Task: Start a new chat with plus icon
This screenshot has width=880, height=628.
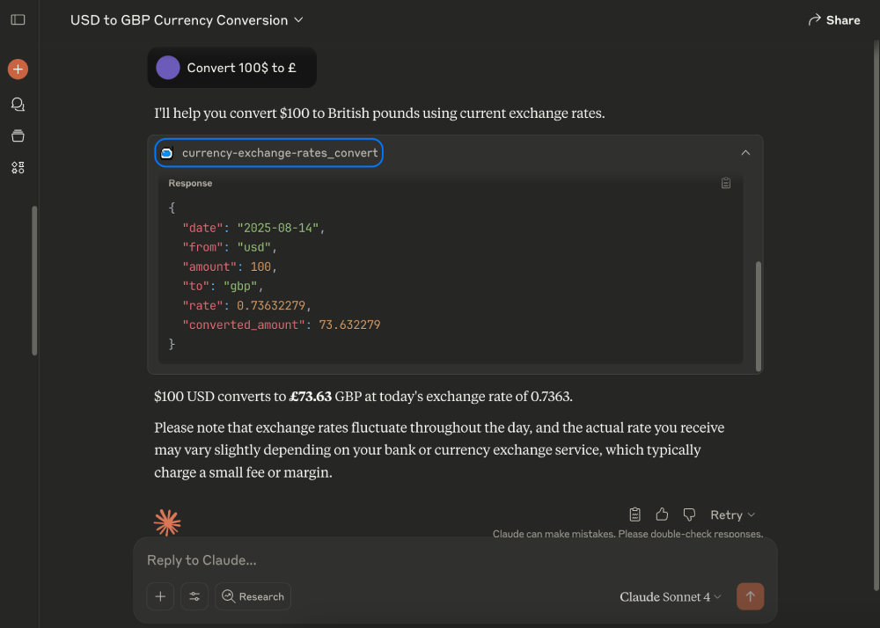Action: [x=18, y=69]
